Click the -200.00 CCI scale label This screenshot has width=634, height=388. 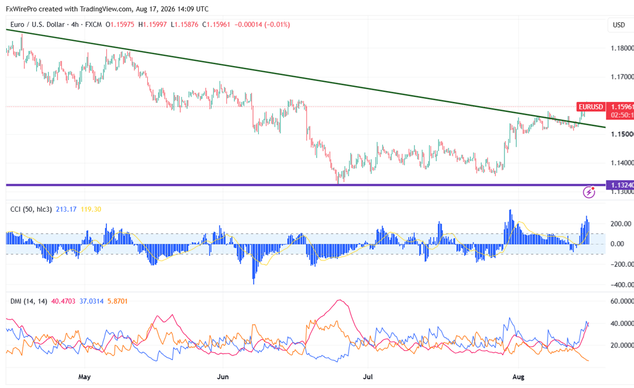pyautogui.click(x=621, y=264)
